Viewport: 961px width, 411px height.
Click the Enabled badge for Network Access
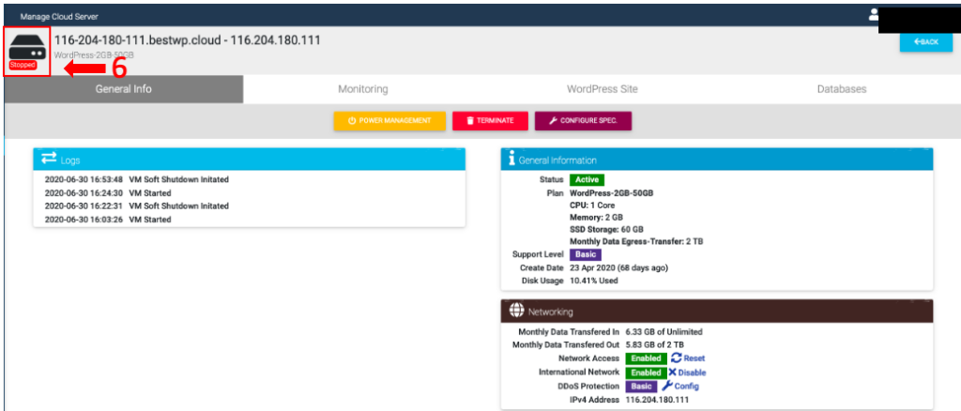tap(646, 358)
